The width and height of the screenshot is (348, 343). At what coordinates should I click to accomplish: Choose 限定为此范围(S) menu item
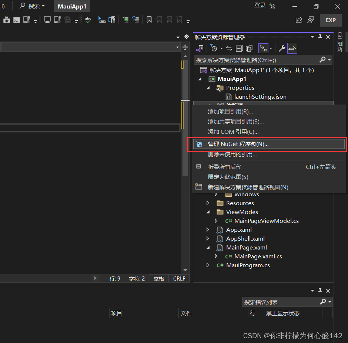point(269,177)
